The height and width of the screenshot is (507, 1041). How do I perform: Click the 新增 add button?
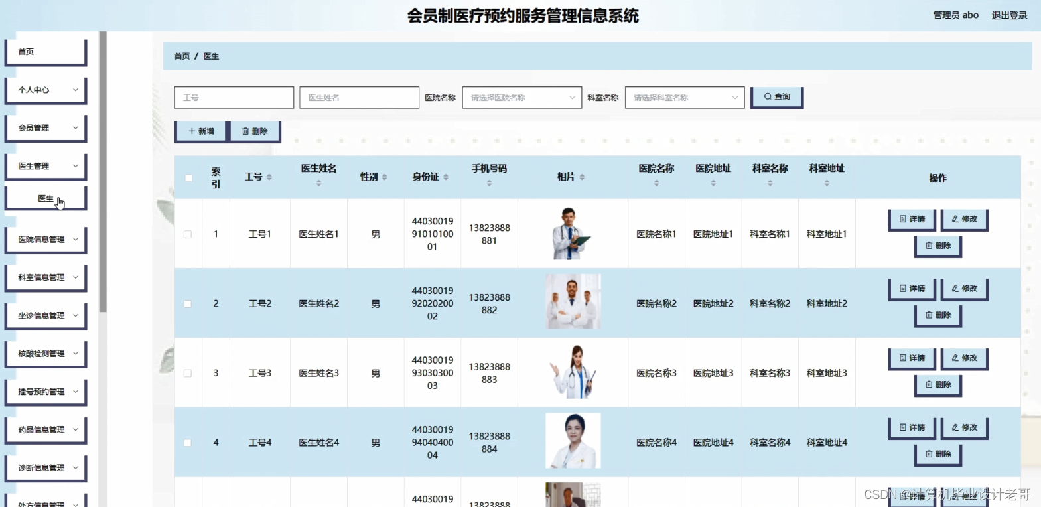pyautogui.click(x=201, y=131)
